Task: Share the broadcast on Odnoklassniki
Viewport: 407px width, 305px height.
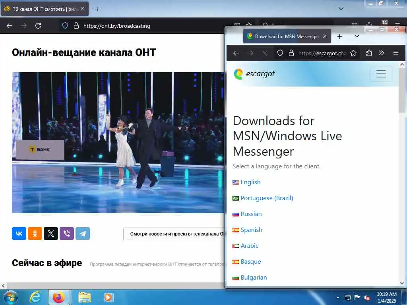Action: pos(35,234)
